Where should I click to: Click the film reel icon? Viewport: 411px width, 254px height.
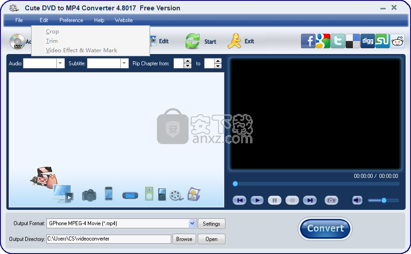click(176, 195)
